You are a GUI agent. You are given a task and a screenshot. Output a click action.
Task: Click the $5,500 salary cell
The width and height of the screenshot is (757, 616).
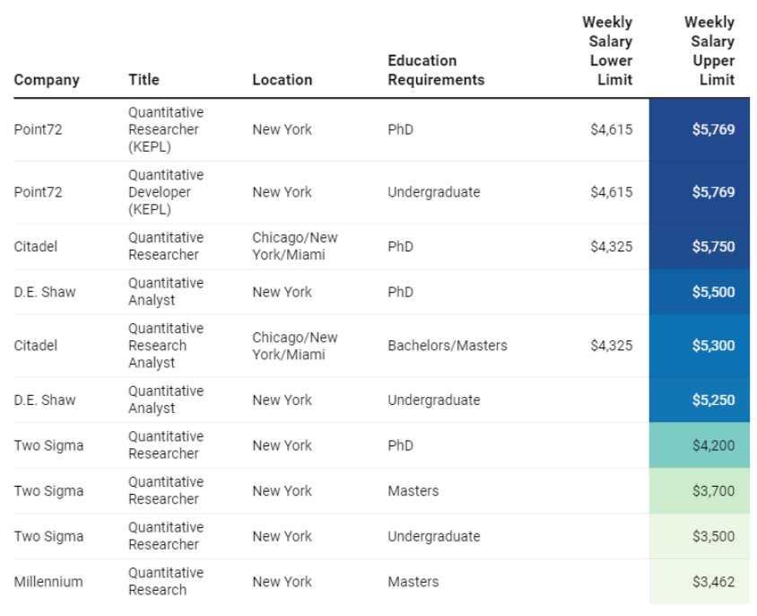coord(700,292)
